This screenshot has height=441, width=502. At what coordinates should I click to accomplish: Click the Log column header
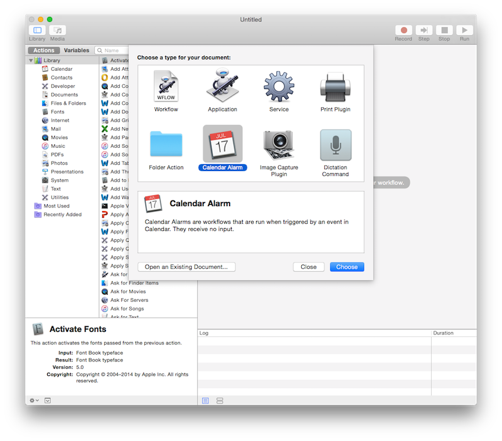[314, 333]
